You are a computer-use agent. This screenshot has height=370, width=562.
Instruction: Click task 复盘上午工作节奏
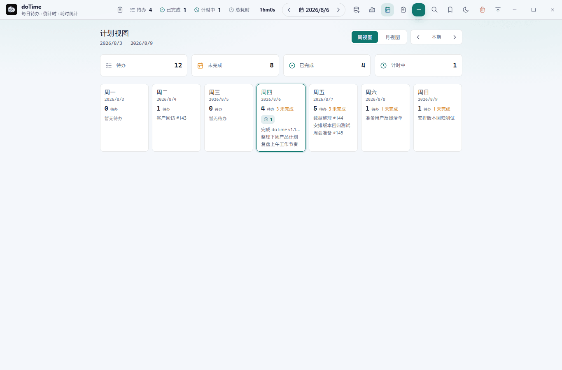tap(280, 144)
